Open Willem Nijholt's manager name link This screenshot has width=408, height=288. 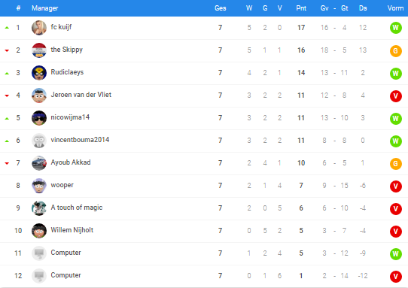coord(72,230)
